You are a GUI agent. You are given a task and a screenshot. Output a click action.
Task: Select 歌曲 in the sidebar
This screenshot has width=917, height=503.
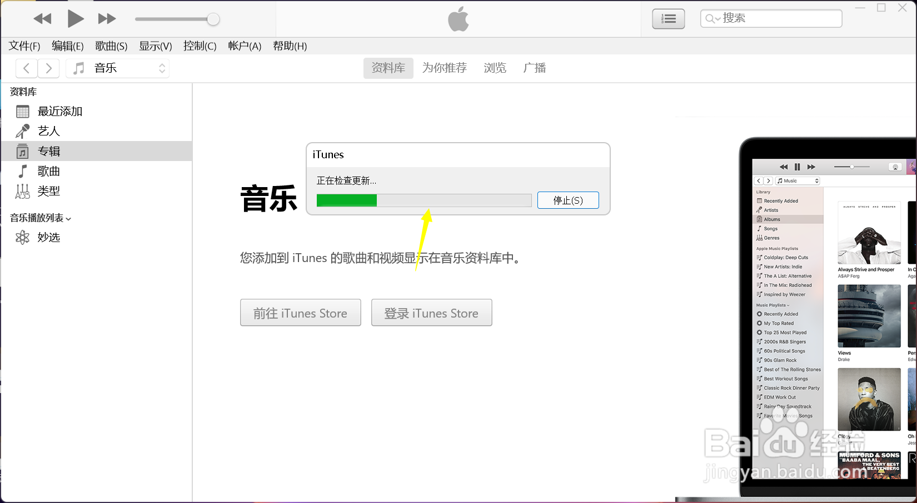point(97,171)
